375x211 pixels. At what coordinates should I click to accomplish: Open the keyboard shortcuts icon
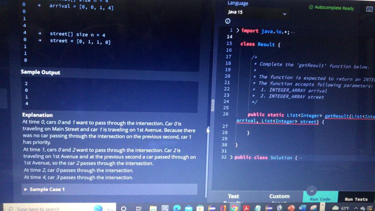(369, 9)
